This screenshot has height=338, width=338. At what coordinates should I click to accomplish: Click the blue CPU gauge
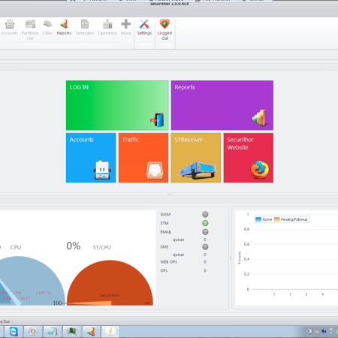tap(32, 281)
